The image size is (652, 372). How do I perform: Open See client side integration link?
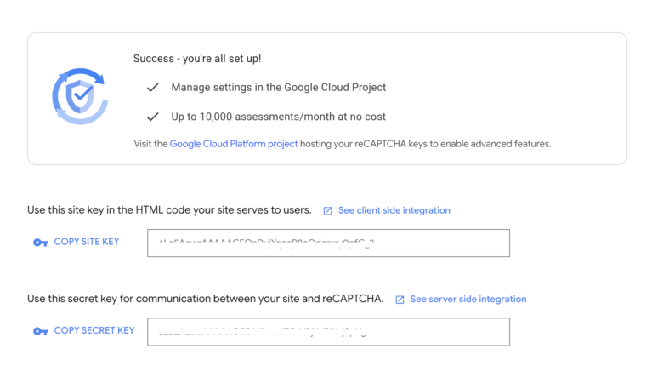pyautogui.click(x=394, y=210)
